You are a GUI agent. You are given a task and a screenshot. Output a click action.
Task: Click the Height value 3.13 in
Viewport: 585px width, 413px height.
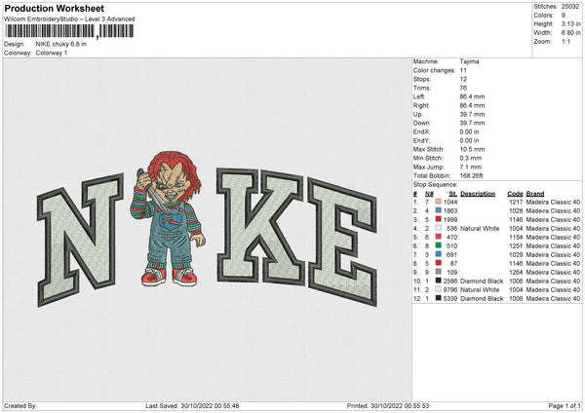pos(570,23)
